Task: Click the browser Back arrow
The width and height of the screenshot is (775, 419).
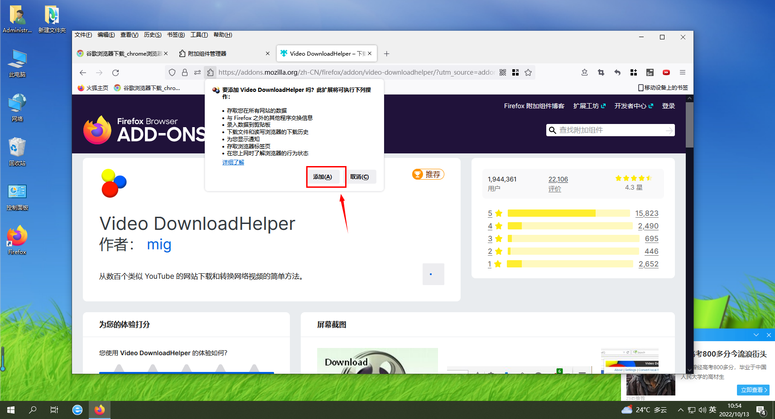Action: point(83,72)
